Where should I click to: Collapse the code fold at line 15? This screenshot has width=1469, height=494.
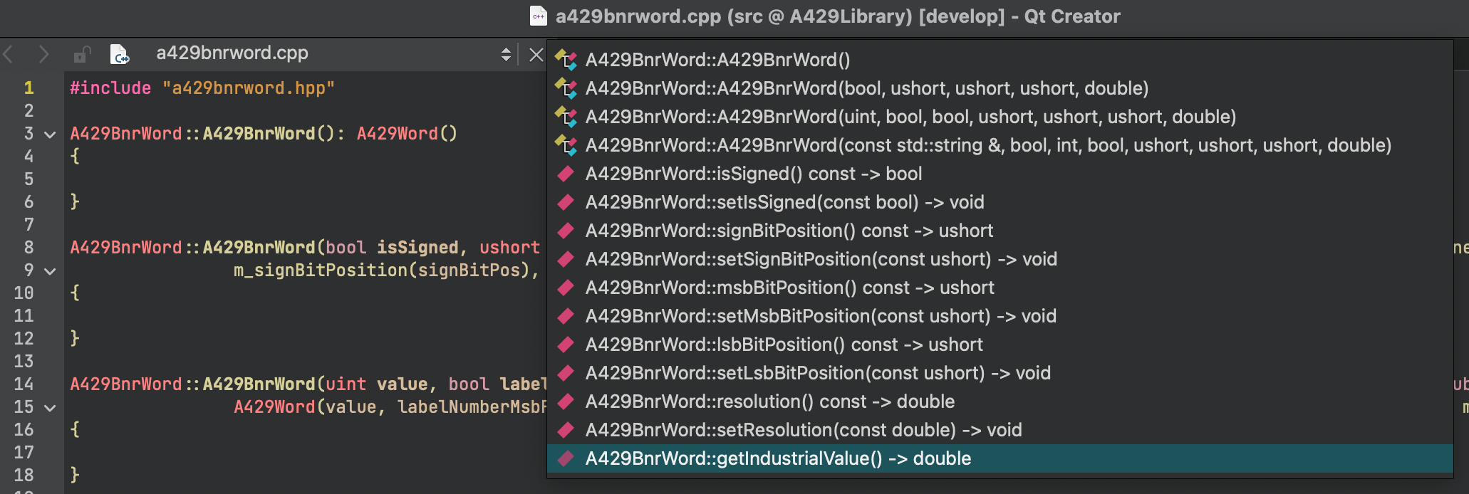[50, 408]
